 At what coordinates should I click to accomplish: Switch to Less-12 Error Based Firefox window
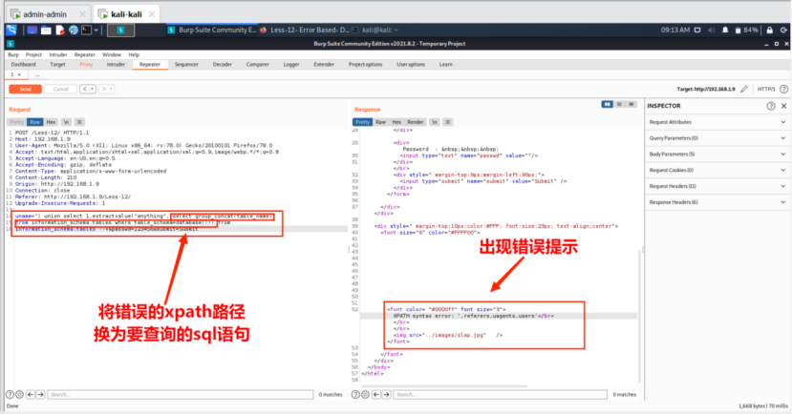305,31
